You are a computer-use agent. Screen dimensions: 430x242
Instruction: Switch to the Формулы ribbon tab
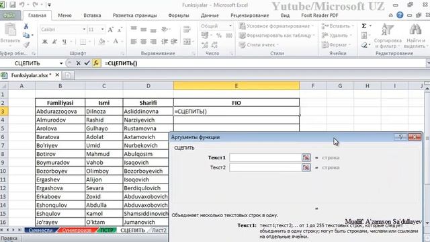pos(179,15)
